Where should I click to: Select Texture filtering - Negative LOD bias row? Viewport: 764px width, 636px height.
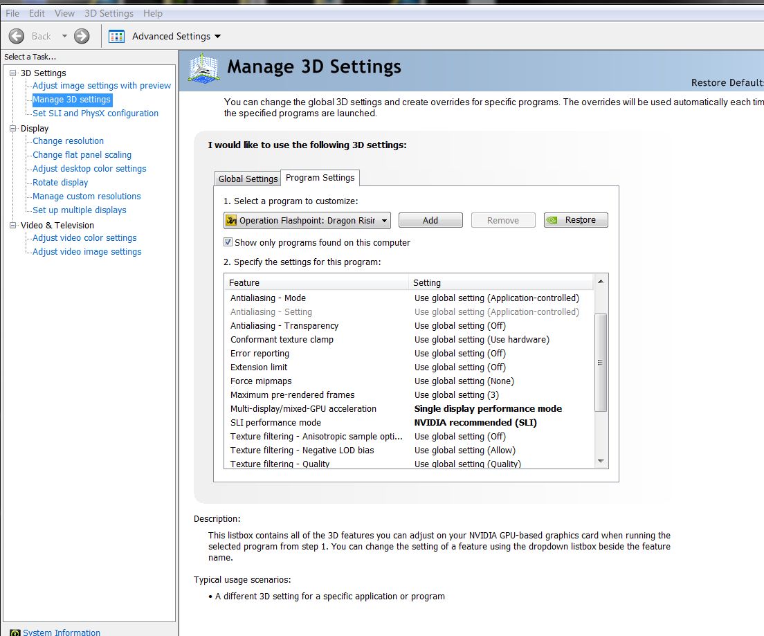tap(409, 451)
